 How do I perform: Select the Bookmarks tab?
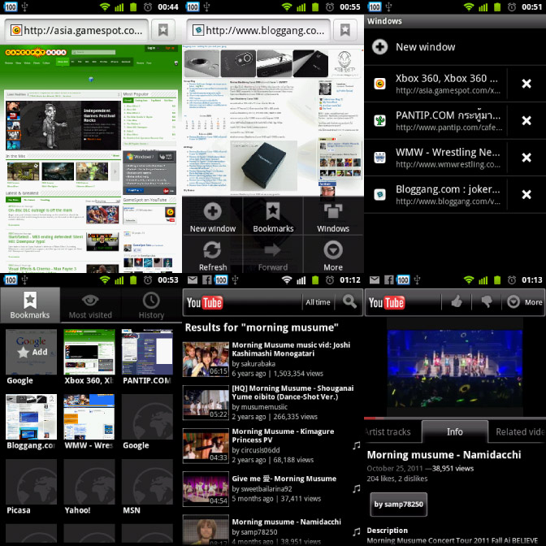pos(30,305)
